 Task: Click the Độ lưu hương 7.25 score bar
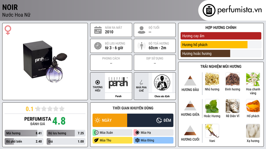click(x=66, y=133)
